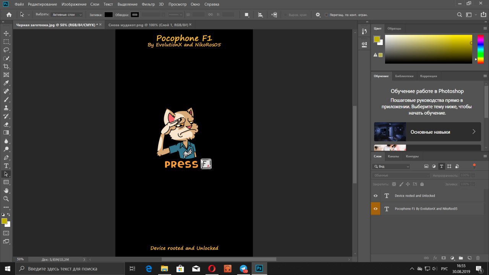Select the Path Selection arrow tool
Viewport: 489px width, 275px height.
(x=6, y=174)
